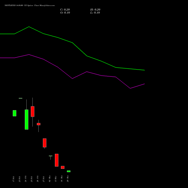
Task: Click the 02 Mar date axis label
Action: pyautogui.click(x=50, y=179)
